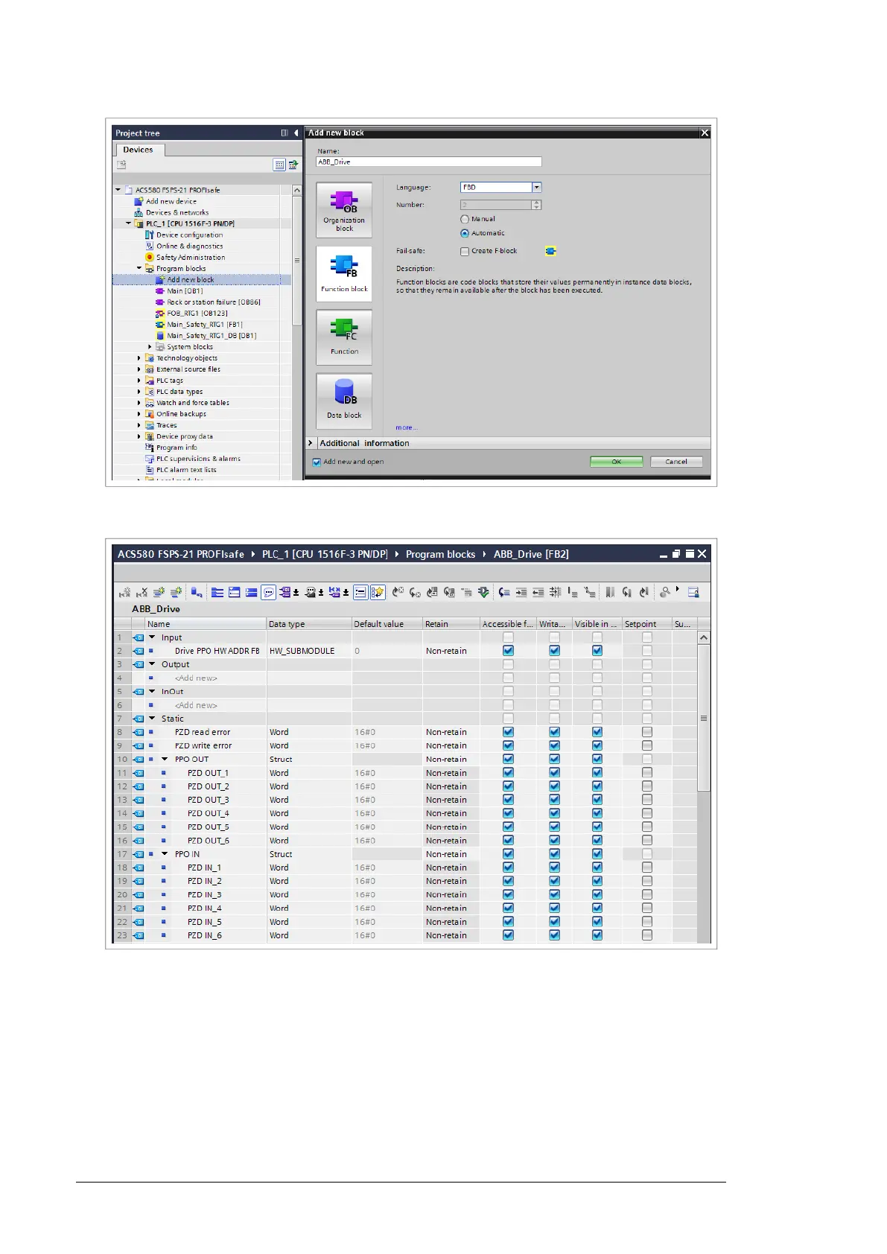887x1254 pixels.
Task: Click the speech-bubble comment icon in the block toolbar
Action: point(269,593)
